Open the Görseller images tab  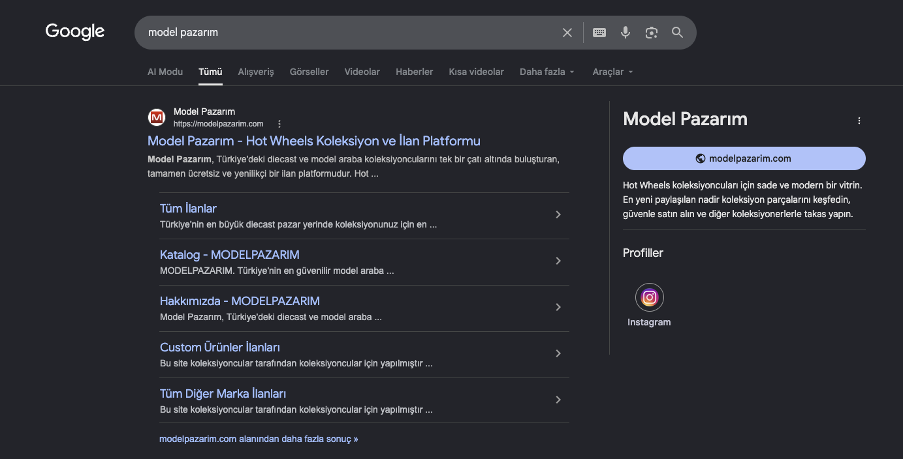coord(309,72)
